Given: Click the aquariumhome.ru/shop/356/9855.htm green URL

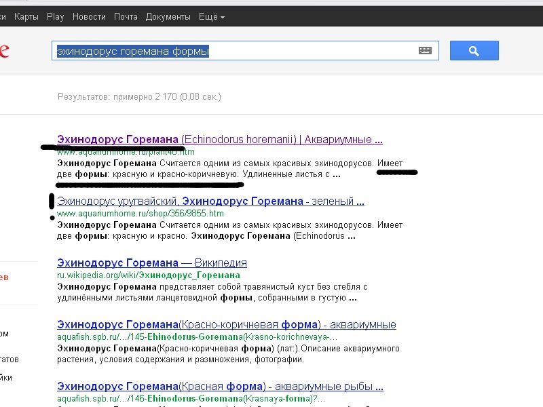Looking at the screenshot, I should pos(140,213).
